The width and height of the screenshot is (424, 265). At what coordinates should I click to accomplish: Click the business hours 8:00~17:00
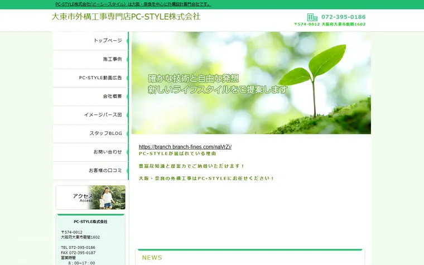81,263
